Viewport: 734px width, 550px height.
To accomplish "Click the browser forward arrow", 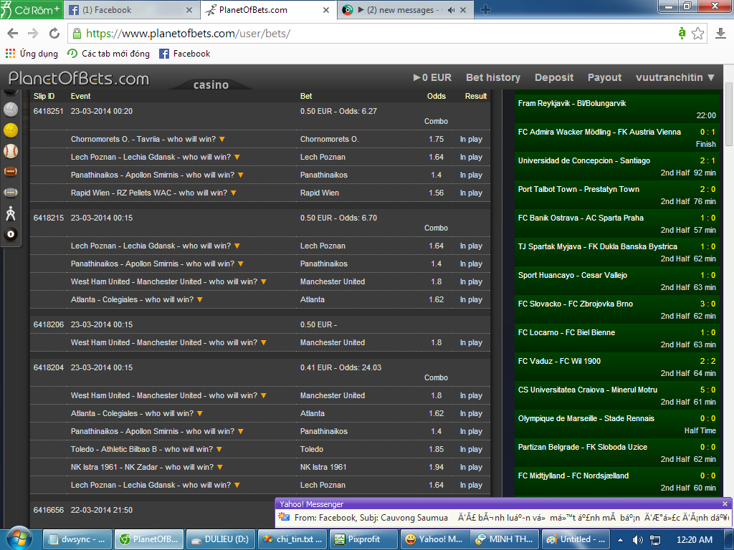I will coord(33,33).
